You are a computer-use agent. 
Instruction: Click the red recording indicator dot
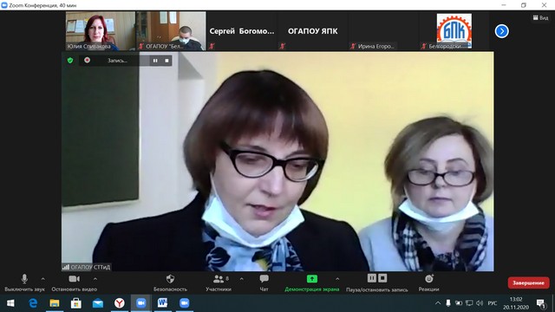click(87, 60)
